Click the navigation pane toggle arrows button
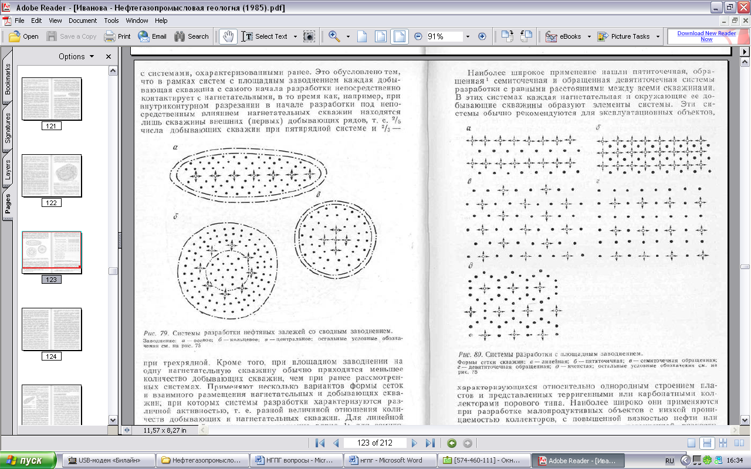The height and width of the screenshot is (469, 751). (x=127, y=430)
